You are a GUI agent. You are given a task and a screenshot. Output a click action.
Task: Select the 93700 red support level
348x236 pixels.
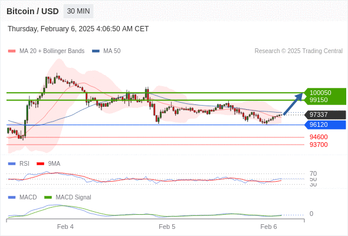319,145
